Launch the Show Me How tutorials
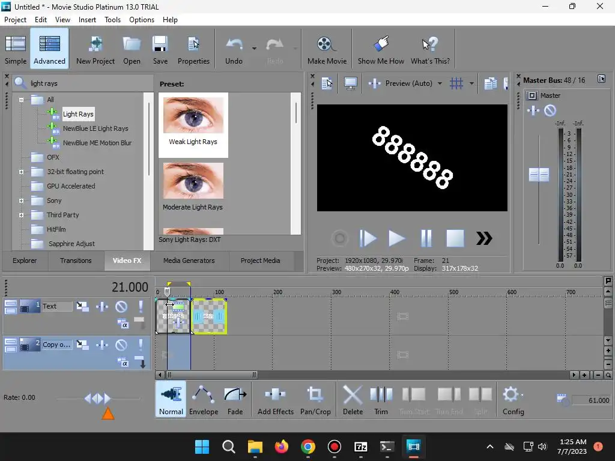Image resolution: width=615 pixels, height=461 pixels. 380,49
